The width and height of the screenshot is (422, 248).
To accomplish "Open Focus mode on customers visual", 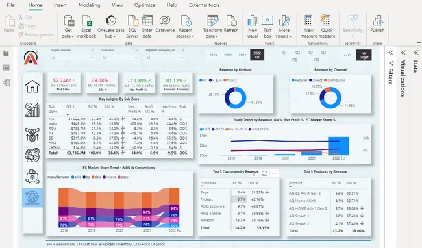I will tap(264, 173).
